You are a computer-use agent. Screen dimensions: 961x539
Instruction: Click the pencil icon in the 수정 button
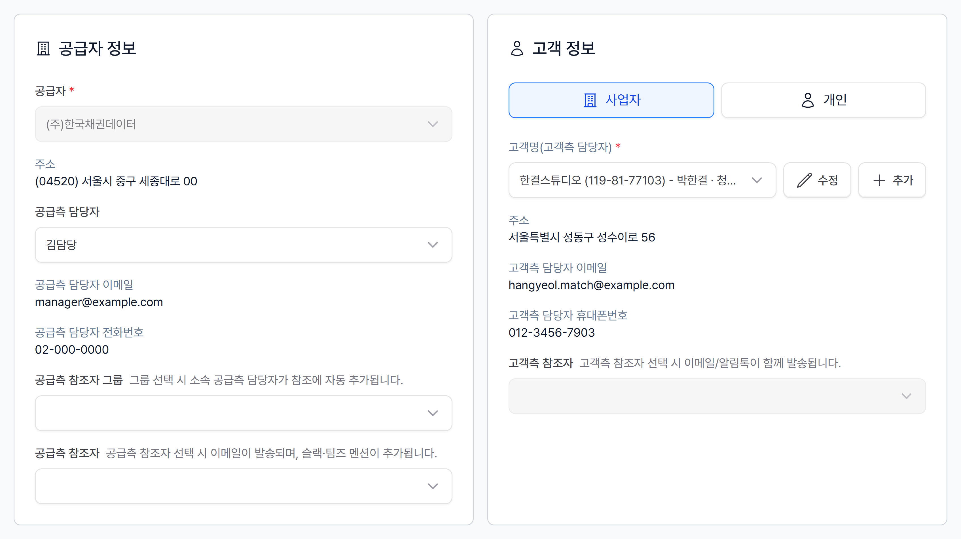point(804,180)
